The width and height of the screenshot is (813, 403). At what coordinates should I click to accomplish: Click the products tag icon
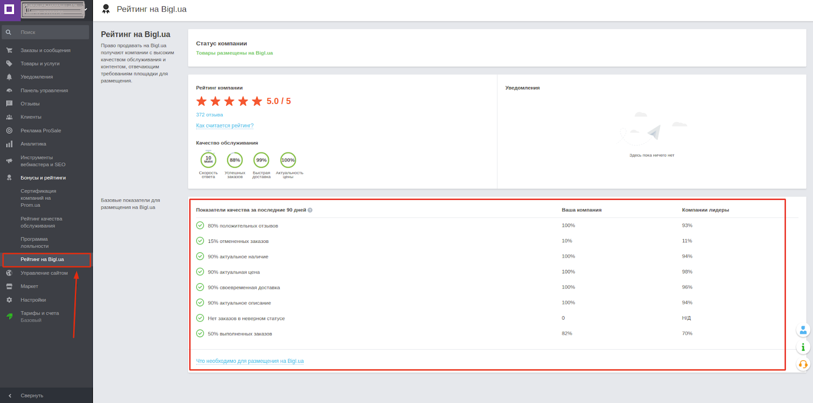tap(9, 64)
